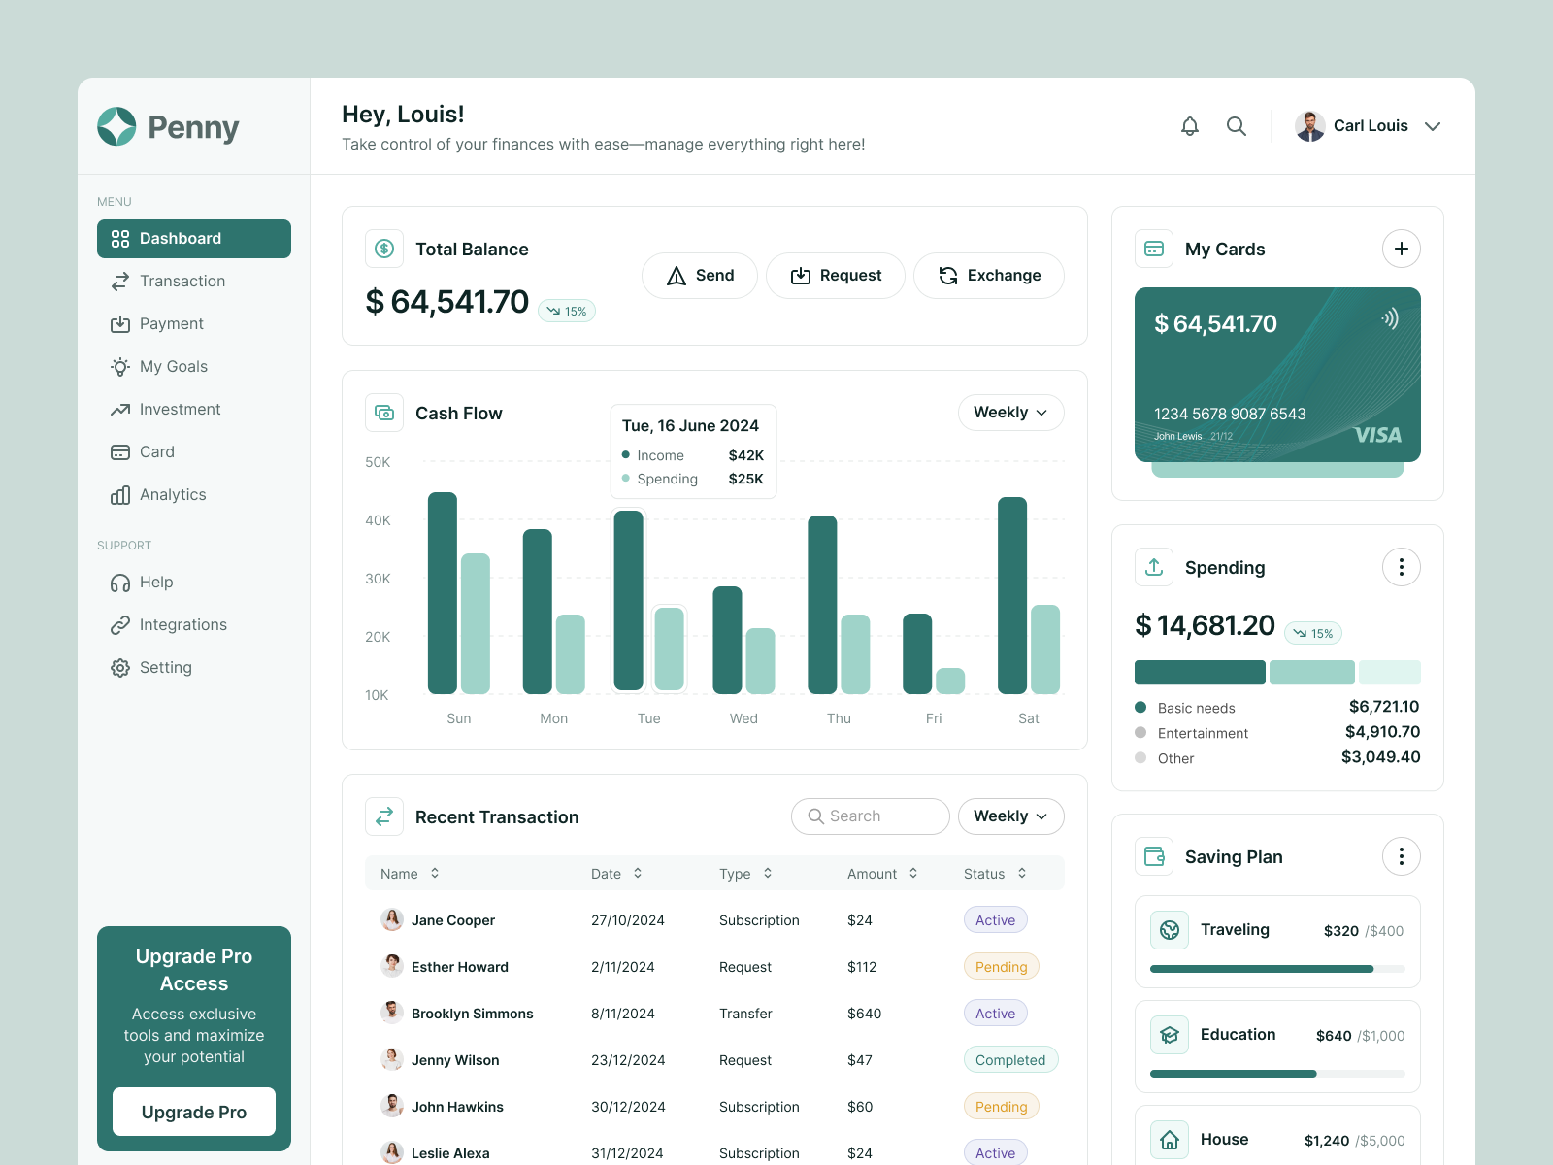Open the Weekly filter for Recent Transaction

pos(1010,815)
